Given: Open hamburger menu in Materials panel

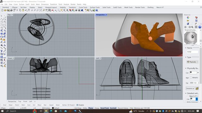Looking at the screenshot, I should click(196, 27).
